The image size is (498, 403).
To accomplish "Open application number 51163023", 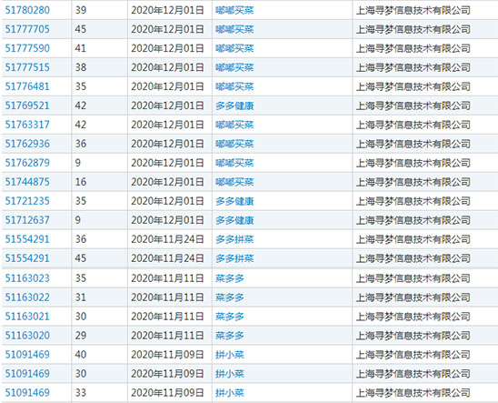I will point(27,278).
